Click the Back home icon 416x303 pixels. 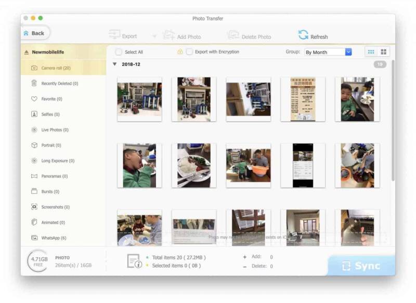26,33
